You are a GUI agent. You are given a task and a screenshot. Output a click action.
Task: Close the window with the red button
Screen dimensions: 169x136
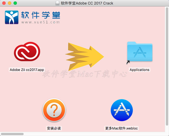pos(4,3)
